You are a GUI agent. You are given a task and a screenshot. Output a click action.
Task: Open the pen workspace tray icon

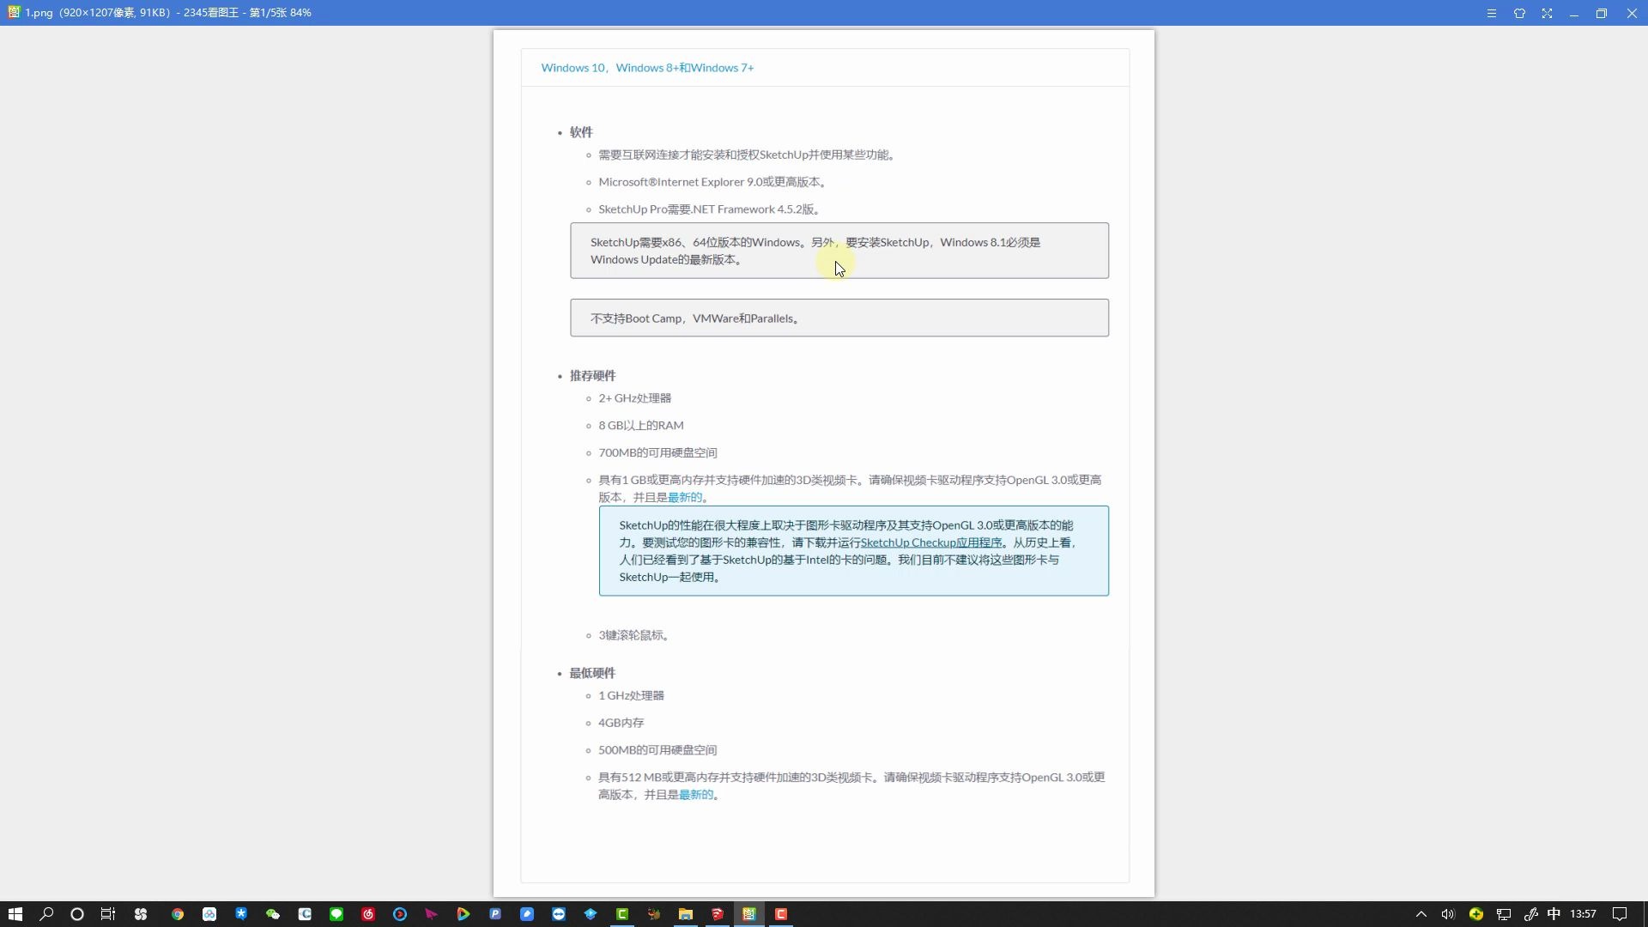1530,914
